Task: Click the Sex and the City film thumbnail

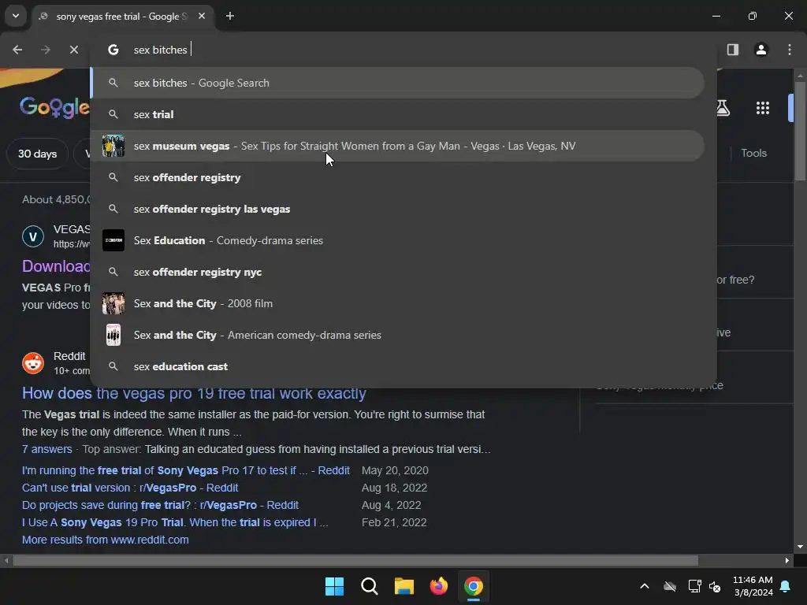Action: click(113, 303)
